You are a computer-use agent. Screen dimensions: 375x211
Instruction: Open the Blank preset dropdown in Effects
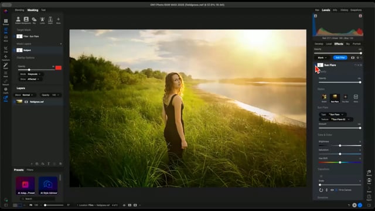(322, 57)
